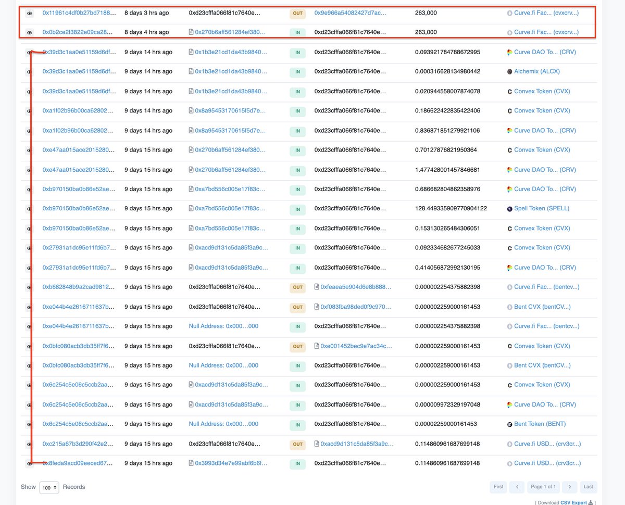Click the next page arrow button
This screenshot has width=625, height=505.
click(570, 487)
